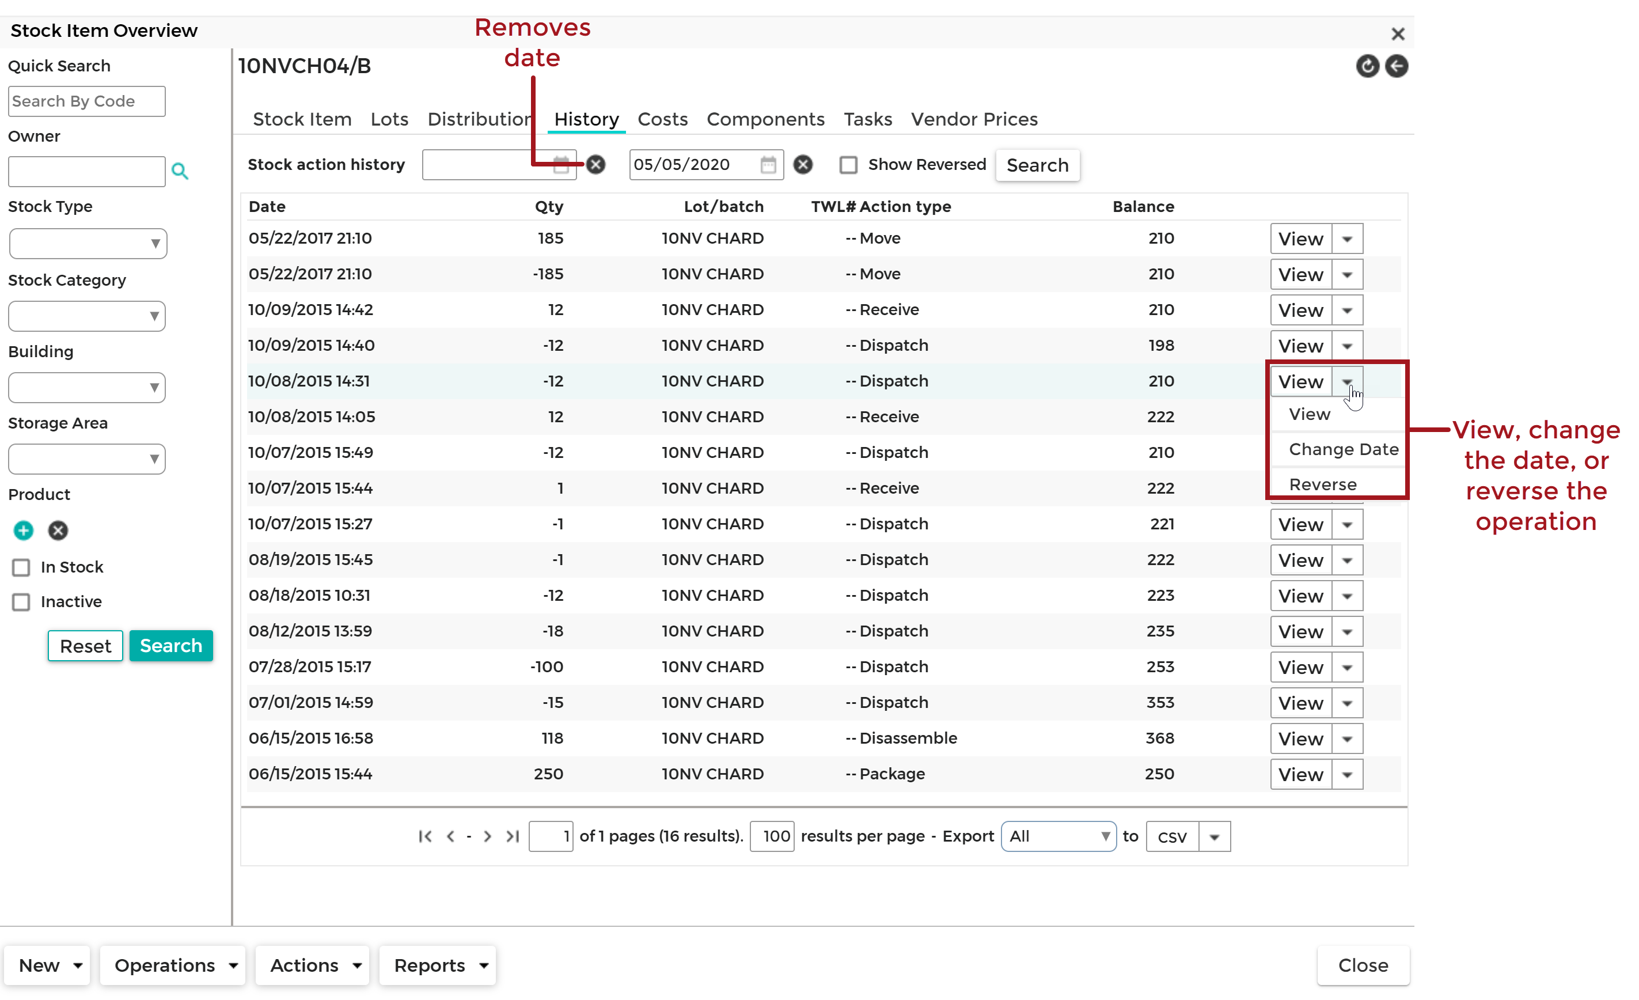This screenshot has height=1000, width=1639.
Task: Click the Close button at bottom
Action: pyautogui.click(x=1363, y=965)
